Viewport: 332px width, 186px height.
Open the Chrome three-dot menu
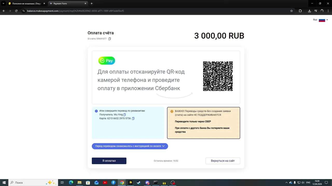pyautogui.click(x=328, y=11)
